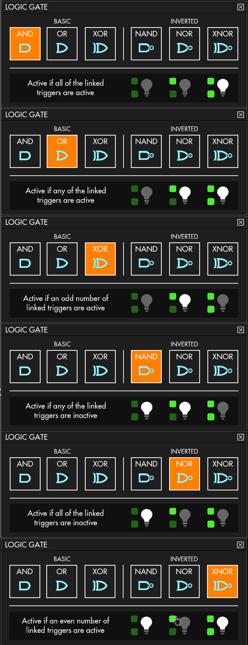Click the BASIC label above the highlighted OR gate
248x645 pixels.
(x=62, y=129)
